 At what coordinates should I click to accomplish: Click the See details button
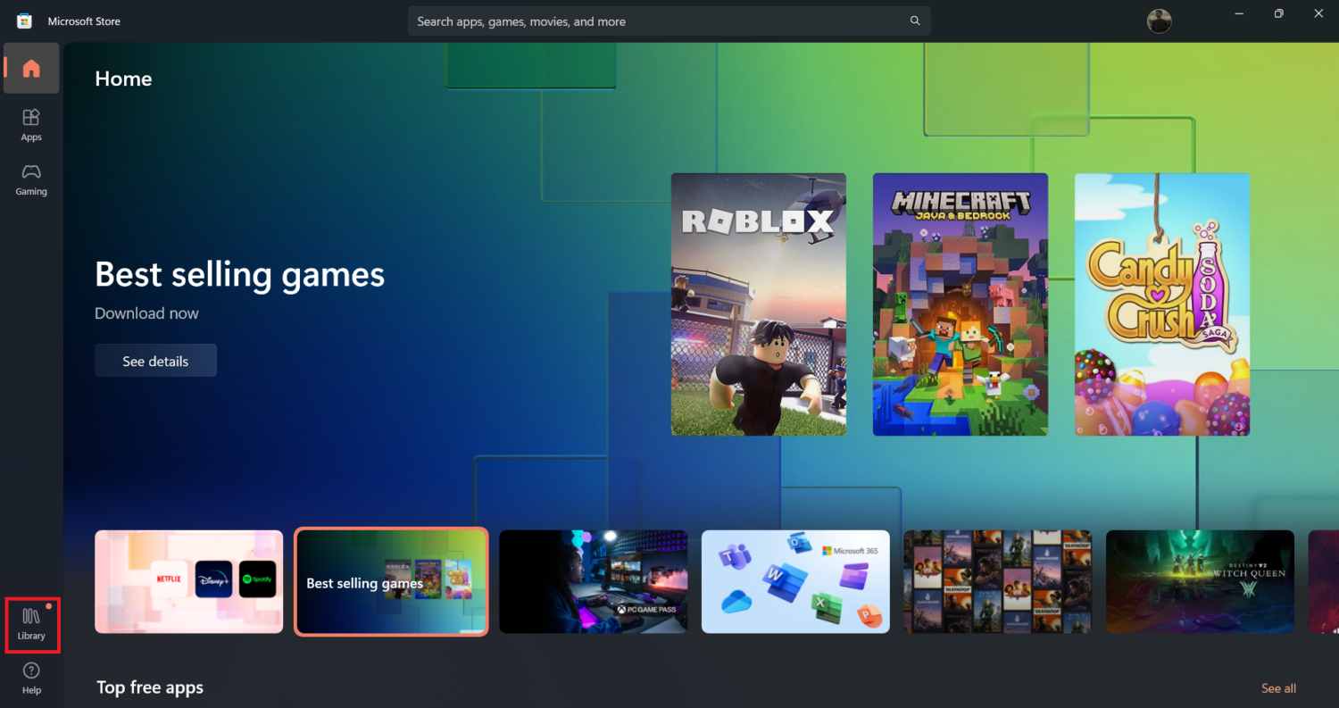point(155,361)
